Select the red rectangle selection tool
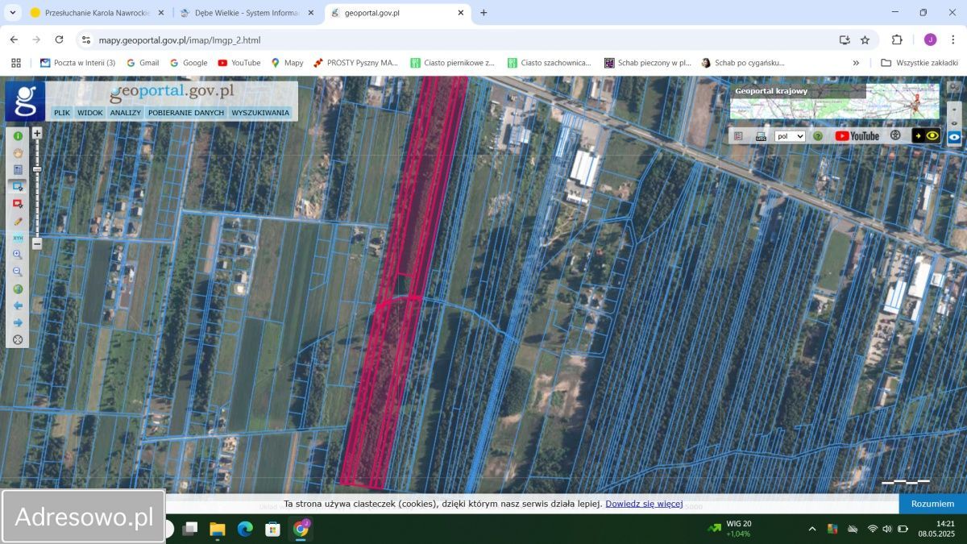This screenshot has height=544, width=967. 18,204
